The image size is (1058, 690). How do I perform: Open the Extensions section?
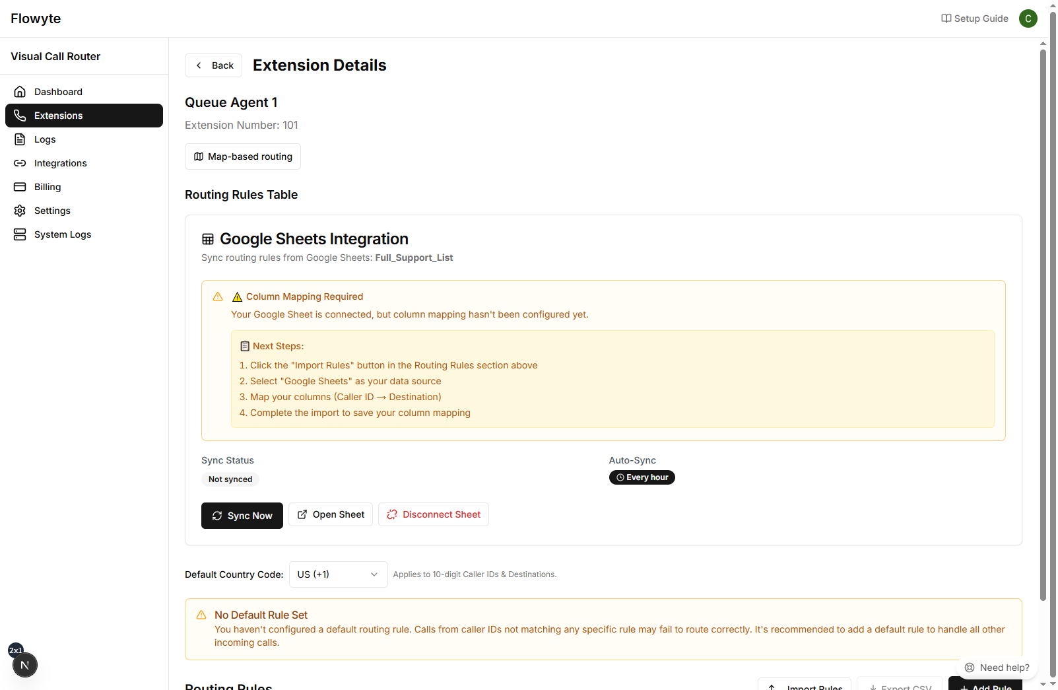point(59,116)
